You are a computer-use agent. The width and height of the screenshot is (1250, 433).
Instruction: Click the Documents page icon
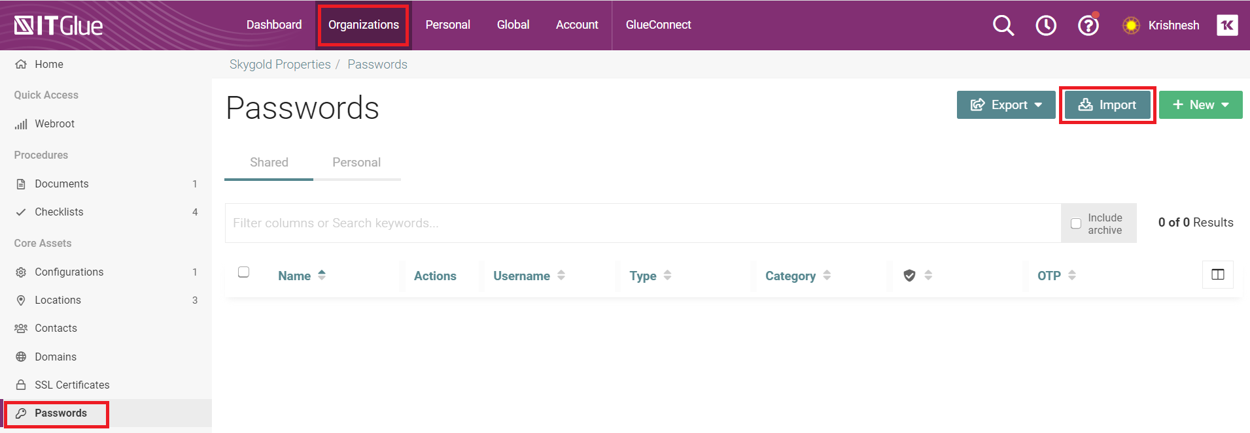pos(21,184)
